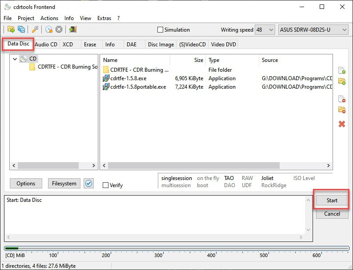Viewport: 353px width, 270px height.
Task: Click the 7,224 KiByte size cell
Action: (189, 87)
